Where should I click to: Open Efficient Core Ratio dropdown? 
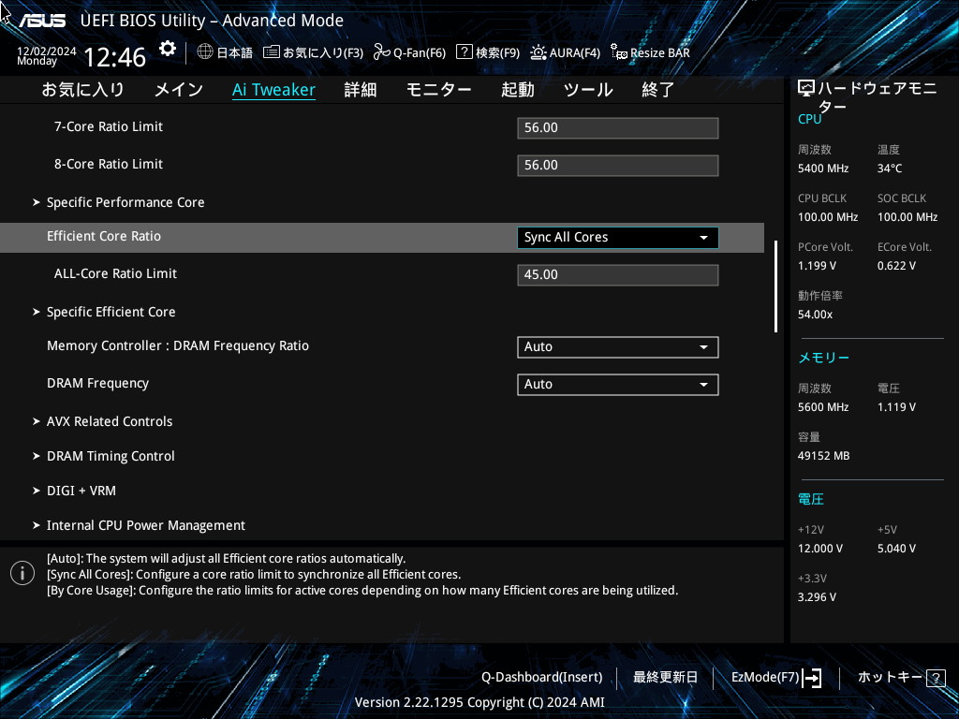pyautogui.click(x=618, y=237)
